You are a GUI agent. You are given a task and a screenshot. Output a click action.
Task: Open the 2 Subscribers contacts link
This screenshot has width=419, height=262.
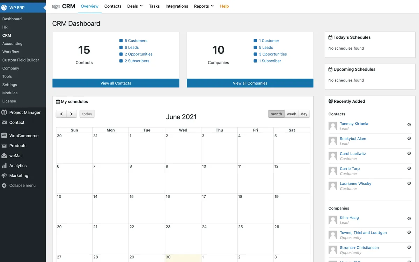[x=137, y=61]
